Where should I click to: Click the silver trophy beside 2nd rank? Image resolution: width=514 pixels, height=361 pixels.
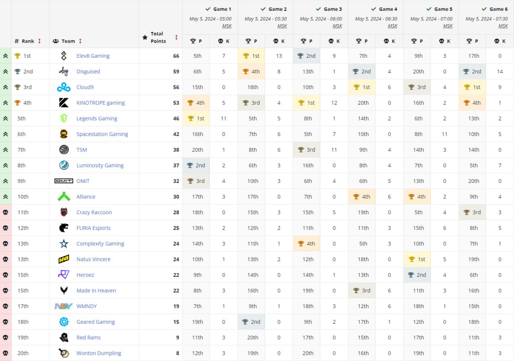click(x=17, y=71)
